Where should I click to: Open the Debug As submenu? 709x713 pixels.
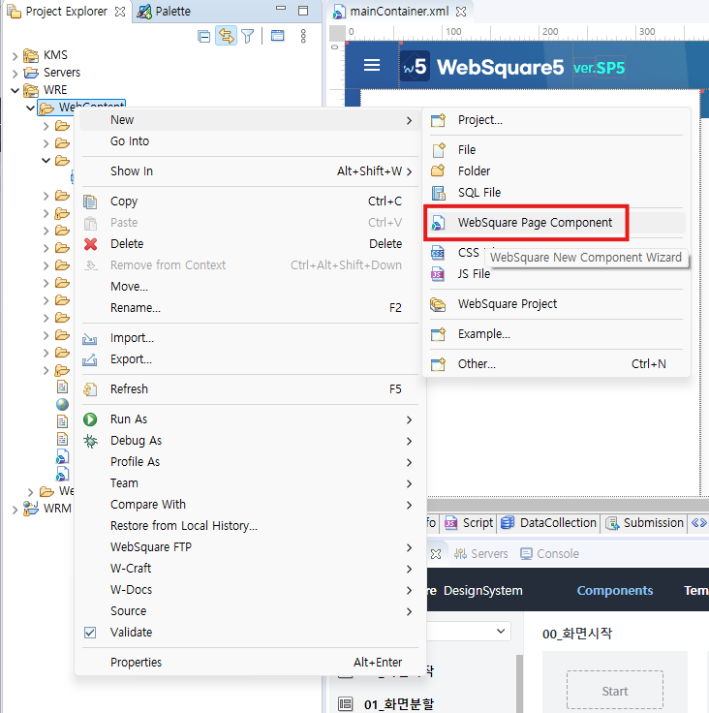[248, 441]
